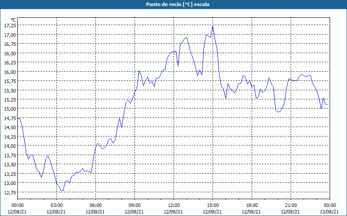Pick the 13,75 y-axis value
Viewport: 347px width, 216px height.
coord(10,155)
